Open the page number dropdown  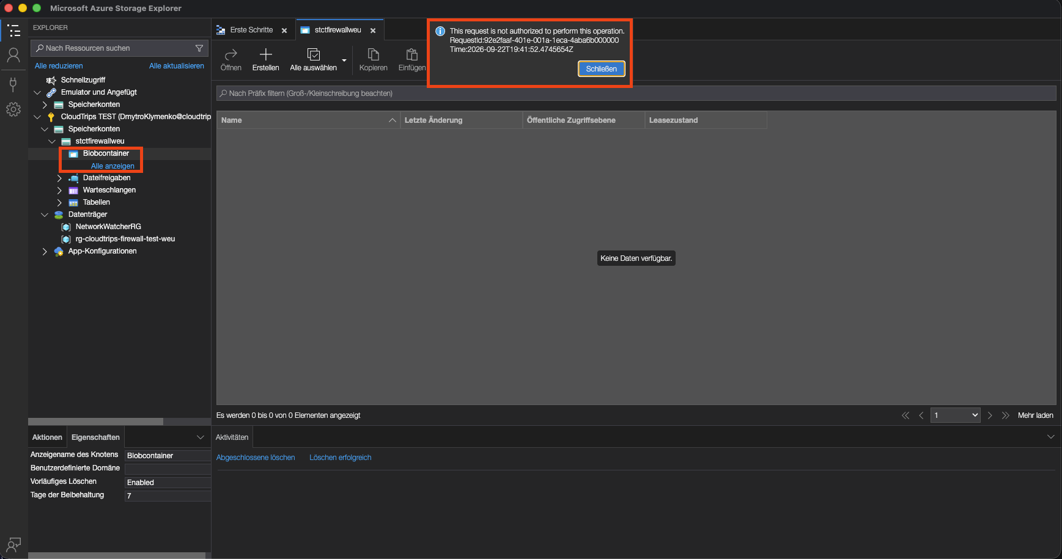click(x=956, y=415)
